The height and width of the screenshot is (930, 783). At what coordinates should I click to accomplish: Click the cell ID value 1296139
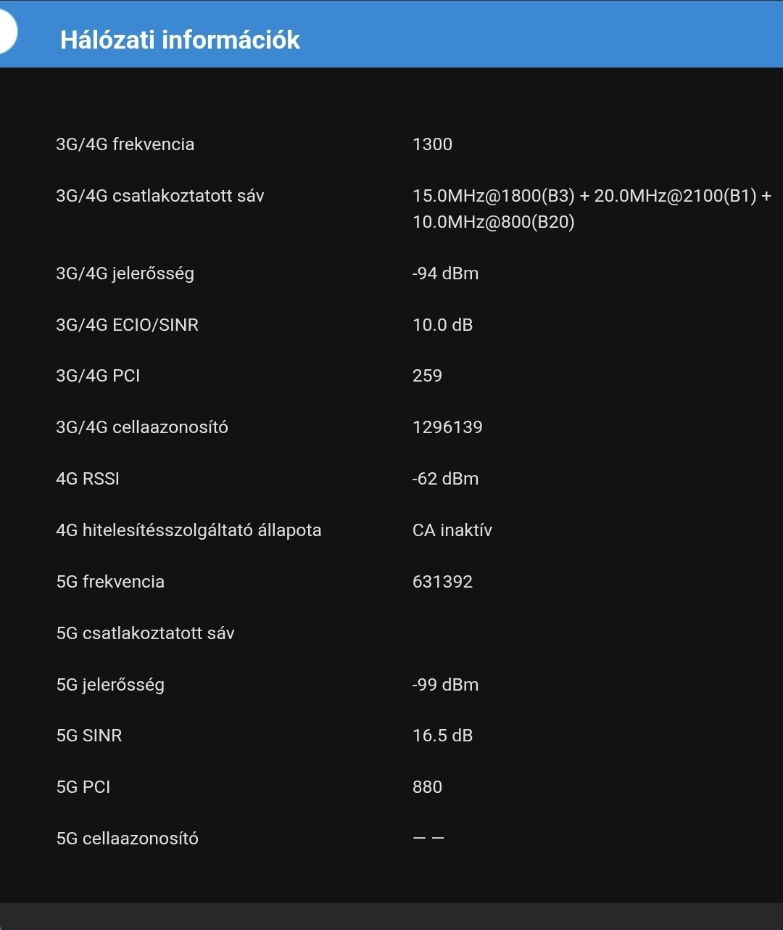point(447,427)
